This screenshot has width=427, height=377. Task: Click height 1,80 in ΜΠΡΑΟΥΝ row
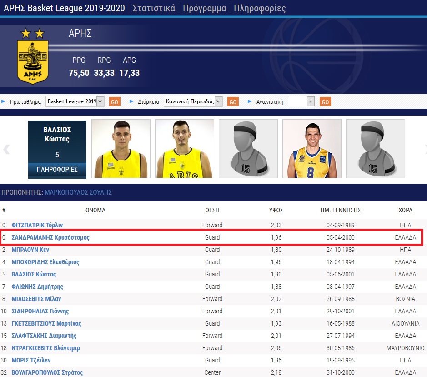(276, 250)
